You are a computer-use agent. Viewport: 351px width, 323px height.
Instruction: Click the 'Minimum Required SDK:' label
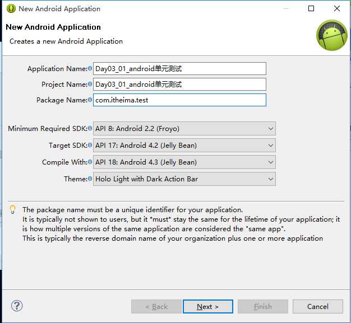(x=48, y=129)
